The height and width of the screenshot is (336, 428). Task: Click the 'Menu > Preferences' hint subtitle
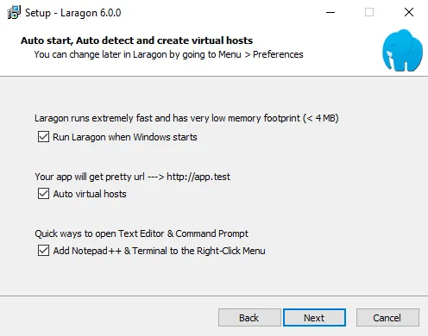pos(168,54)
